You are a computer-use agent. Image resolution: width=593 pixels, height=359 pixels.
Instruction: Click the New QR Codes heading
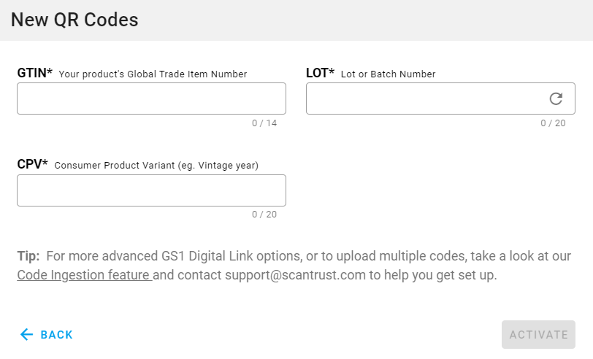click(74, 20)
